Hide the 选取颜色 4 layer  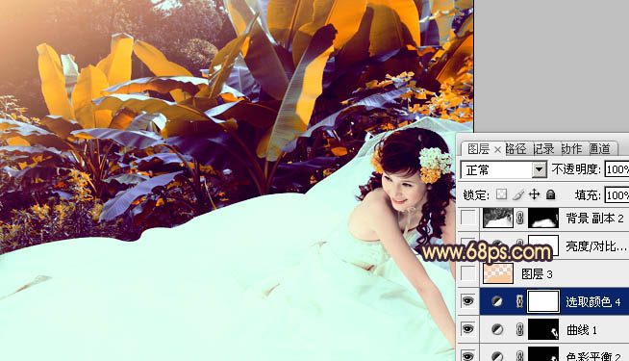tap(467, 300)
